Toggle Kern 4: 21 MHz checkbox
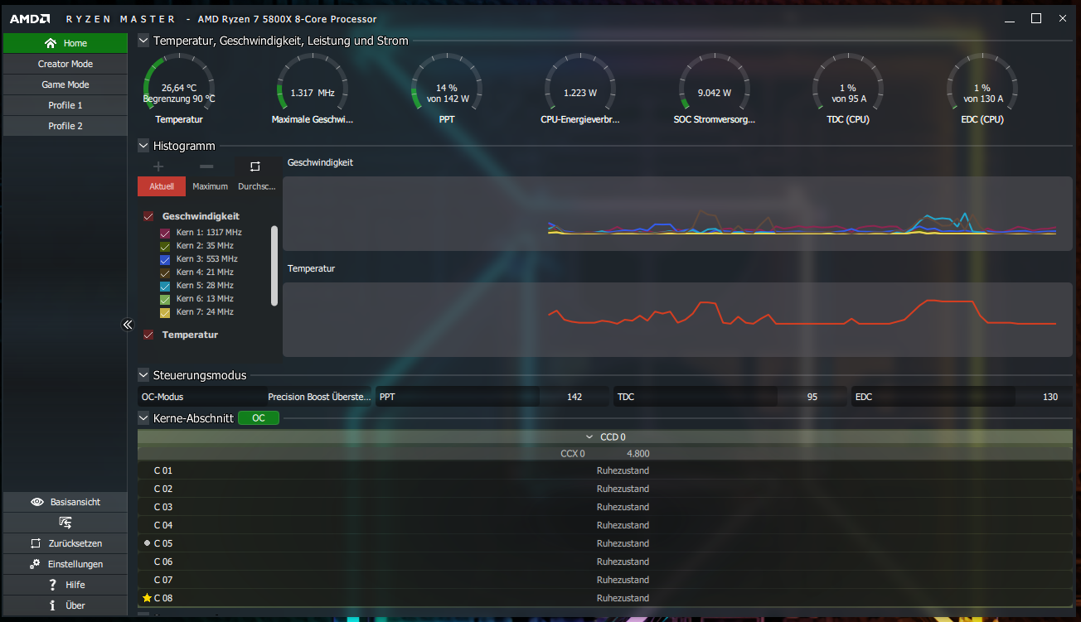 165,272
